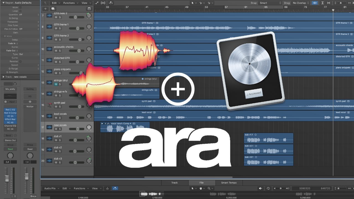Click the Read automation button on the new vocals strip

pos(10,149)
